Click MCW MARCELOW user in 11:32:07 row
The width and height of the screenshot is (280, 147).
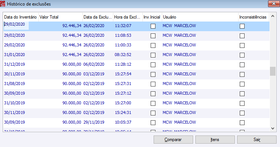point(179,26)
